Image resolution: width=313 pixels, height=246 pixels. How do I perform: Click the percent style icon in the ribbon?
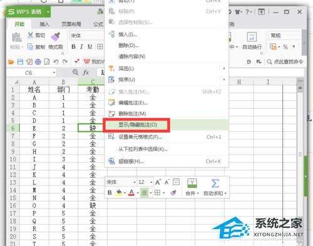tap(285, 46)
